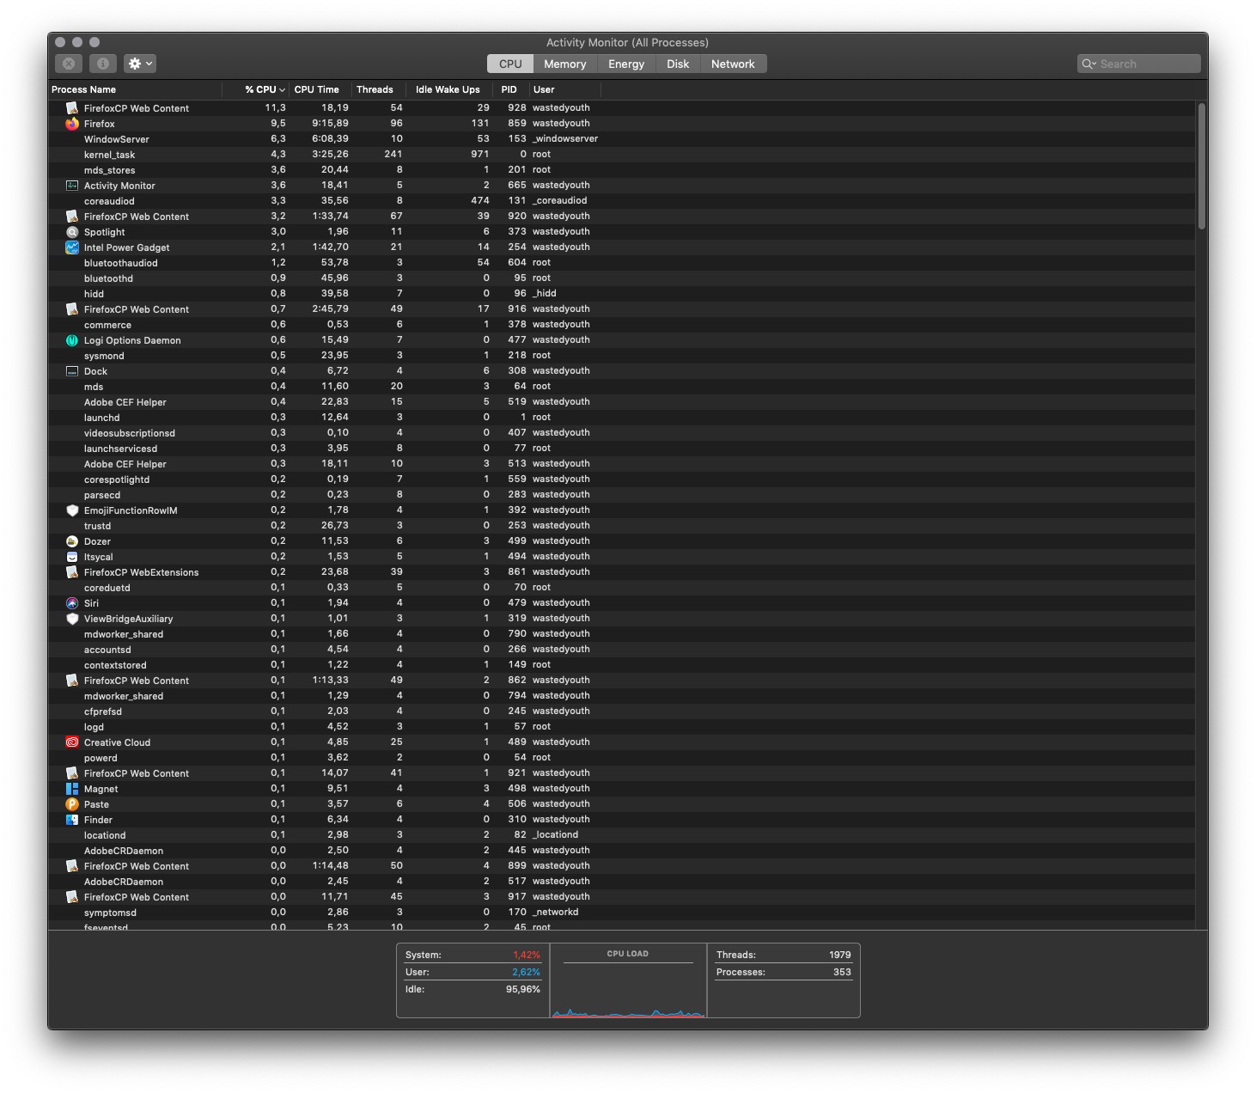Focus the Search field
This screenshot has height=1093, width=1256.
1139,64
